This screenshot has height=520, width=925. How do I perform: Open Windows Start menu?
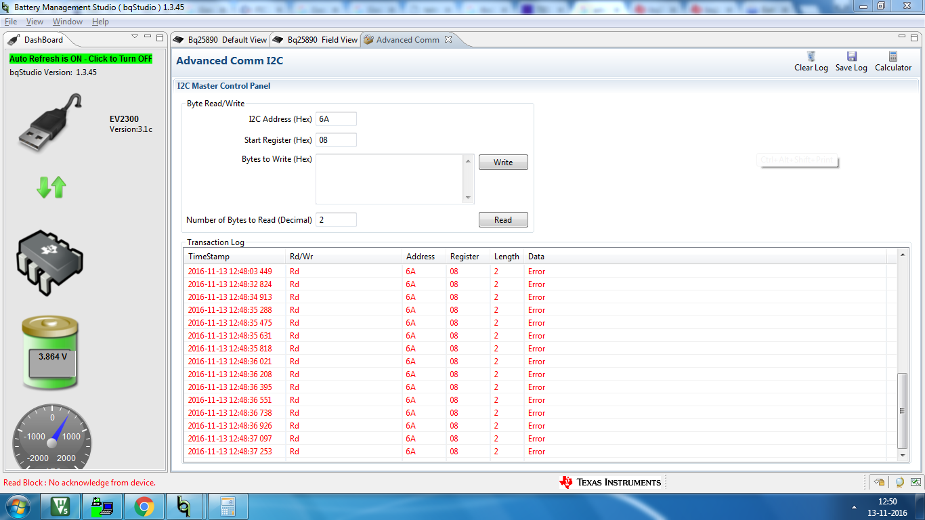point(18,506)
